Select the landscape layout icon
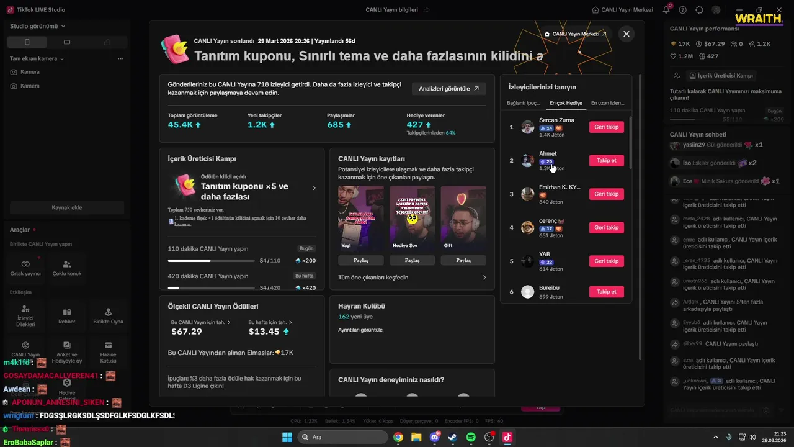Image resolution: width=794 pixels, height=447 pixels. 67,42
